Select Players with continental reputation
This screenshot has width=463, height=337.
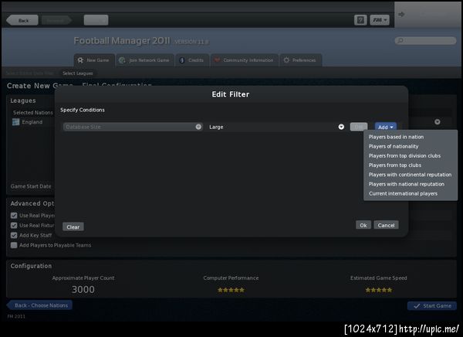point(410,175)
